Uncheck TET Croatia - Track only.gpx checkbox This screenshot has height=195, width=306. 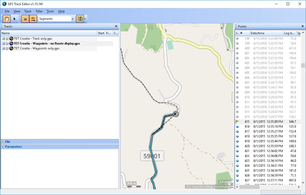tap(7, 39)
